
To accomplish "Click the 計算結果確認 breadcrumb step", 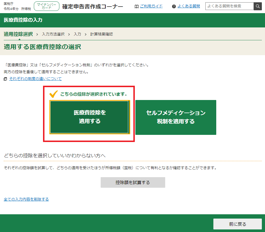I will pos(102,34).
